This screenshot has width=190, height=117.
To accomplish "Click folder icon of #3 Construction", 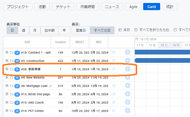I will [x=12, y=61].
